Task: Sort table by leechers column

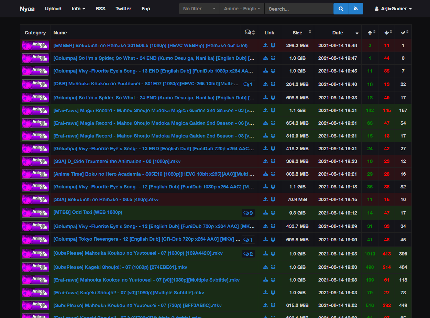Action: (387, 32)
